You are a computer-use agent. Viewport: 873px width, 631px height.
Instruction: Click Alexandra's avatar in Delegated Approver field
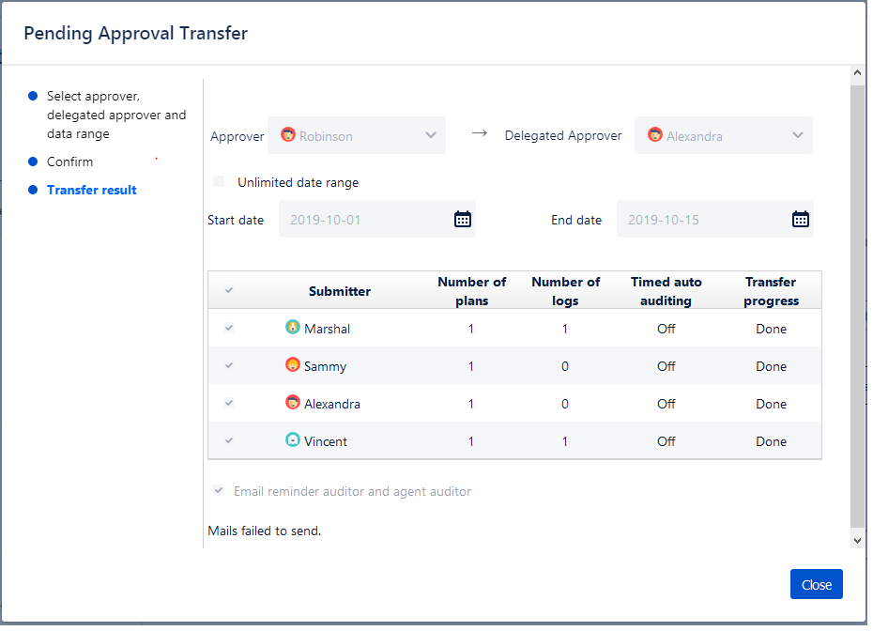tap(655, 135)
